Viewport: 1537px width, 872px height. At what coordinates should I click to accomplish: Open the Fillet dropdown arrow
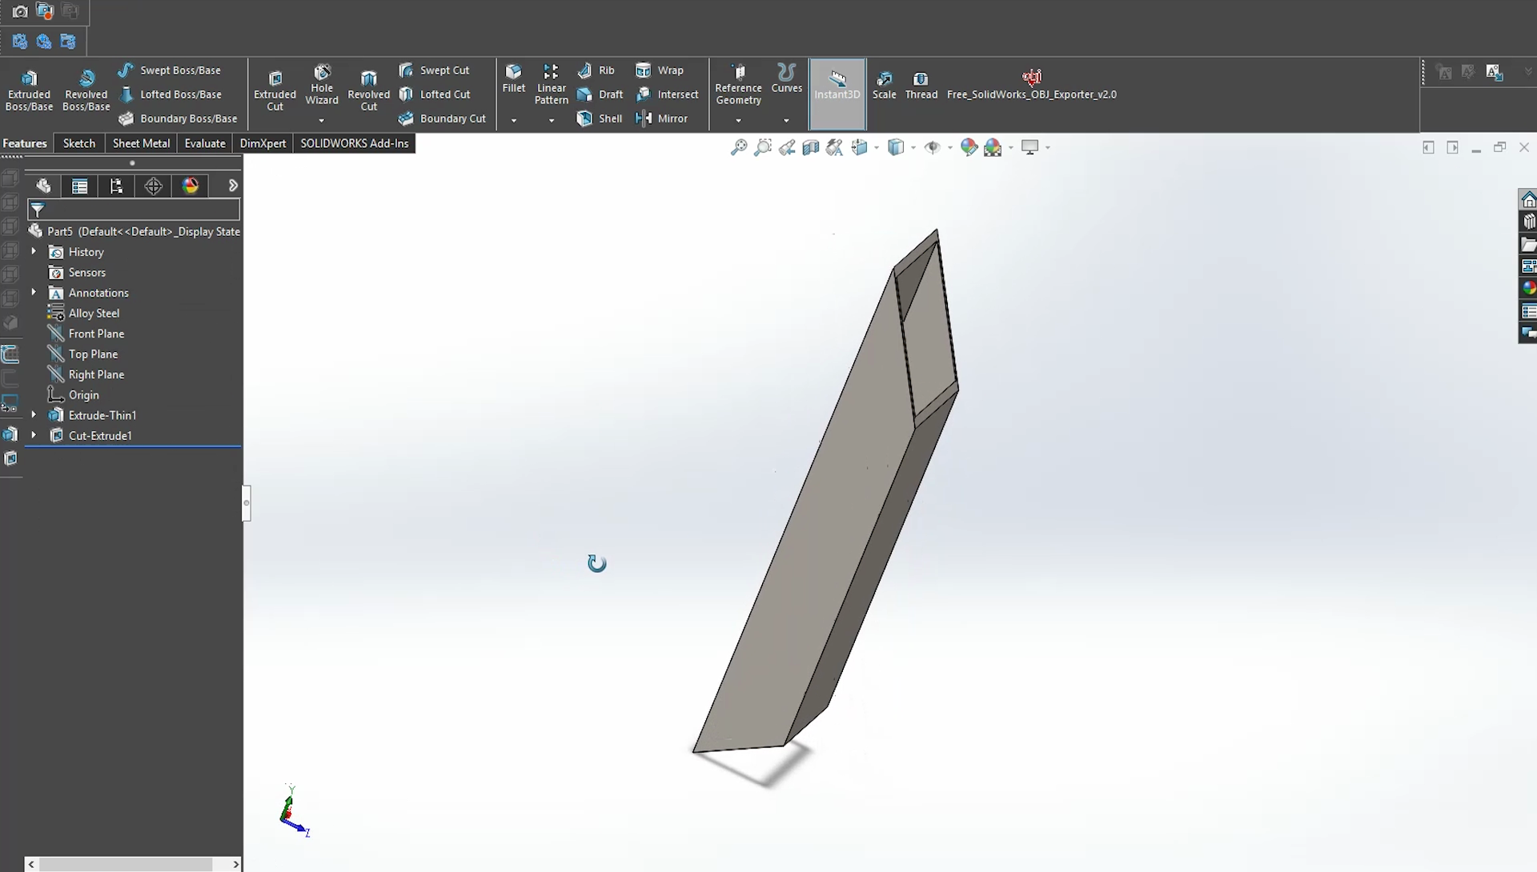[514, 120]
